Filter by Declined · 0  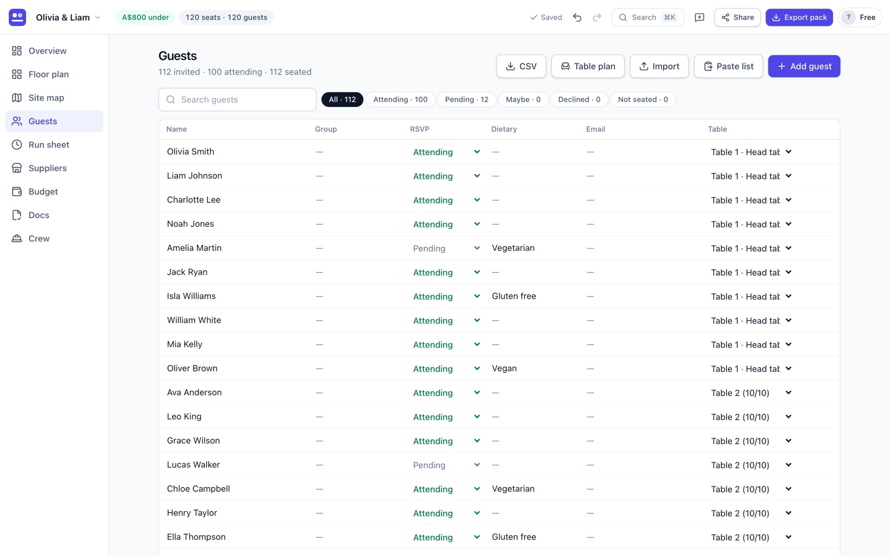pyautogui.click(x=579, y=100)
